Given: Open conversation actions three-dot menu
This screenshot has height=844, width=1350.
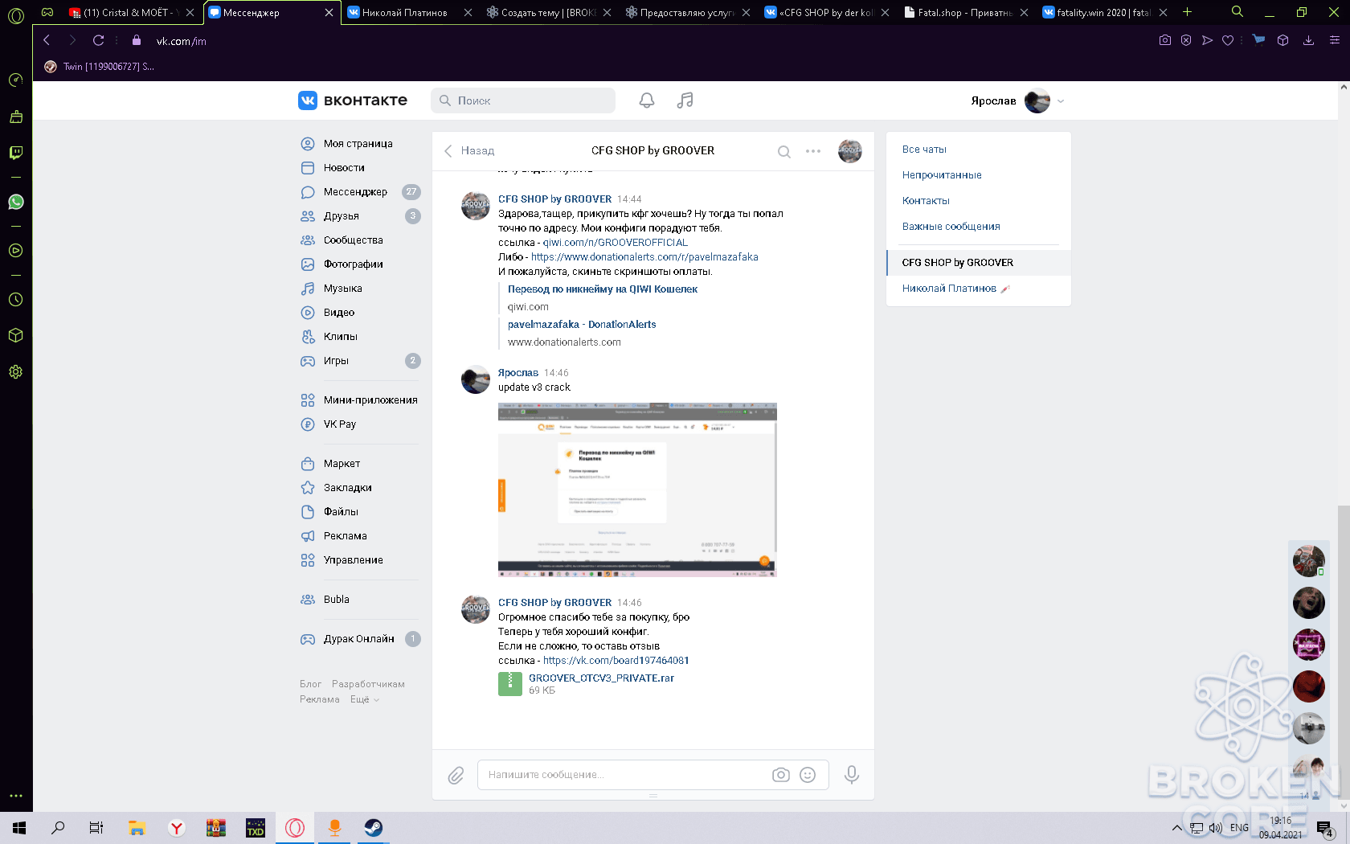Looking at the screenshot, I should 813,151.
